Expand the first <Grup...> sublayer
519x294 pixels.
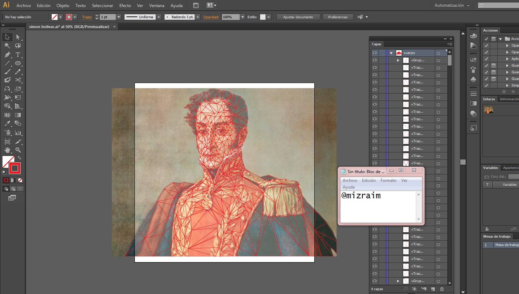click(x=398, y=60)
